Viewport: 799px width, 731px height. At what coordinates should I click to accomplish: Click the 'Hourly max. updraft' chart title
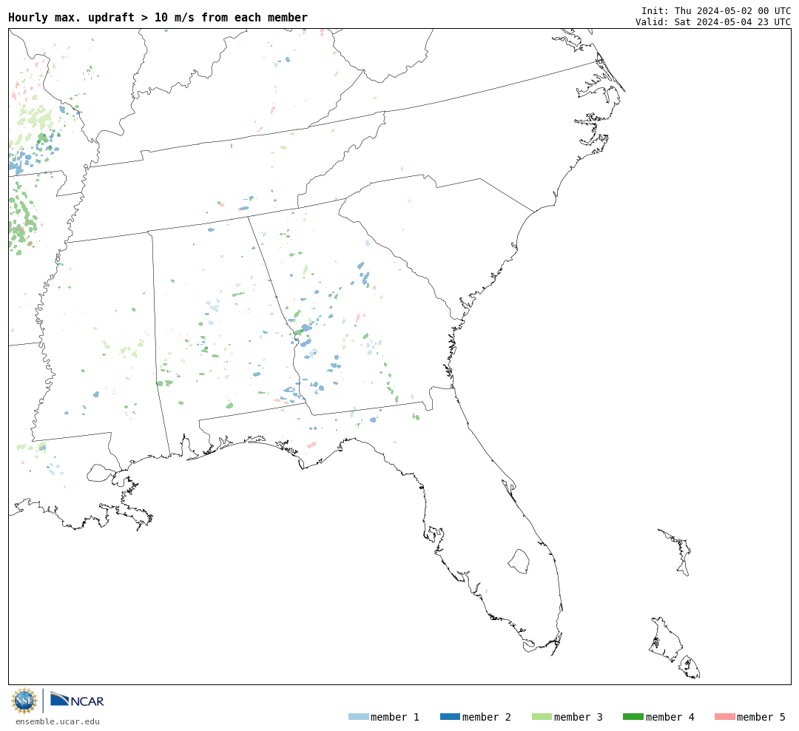pos(158,17)
